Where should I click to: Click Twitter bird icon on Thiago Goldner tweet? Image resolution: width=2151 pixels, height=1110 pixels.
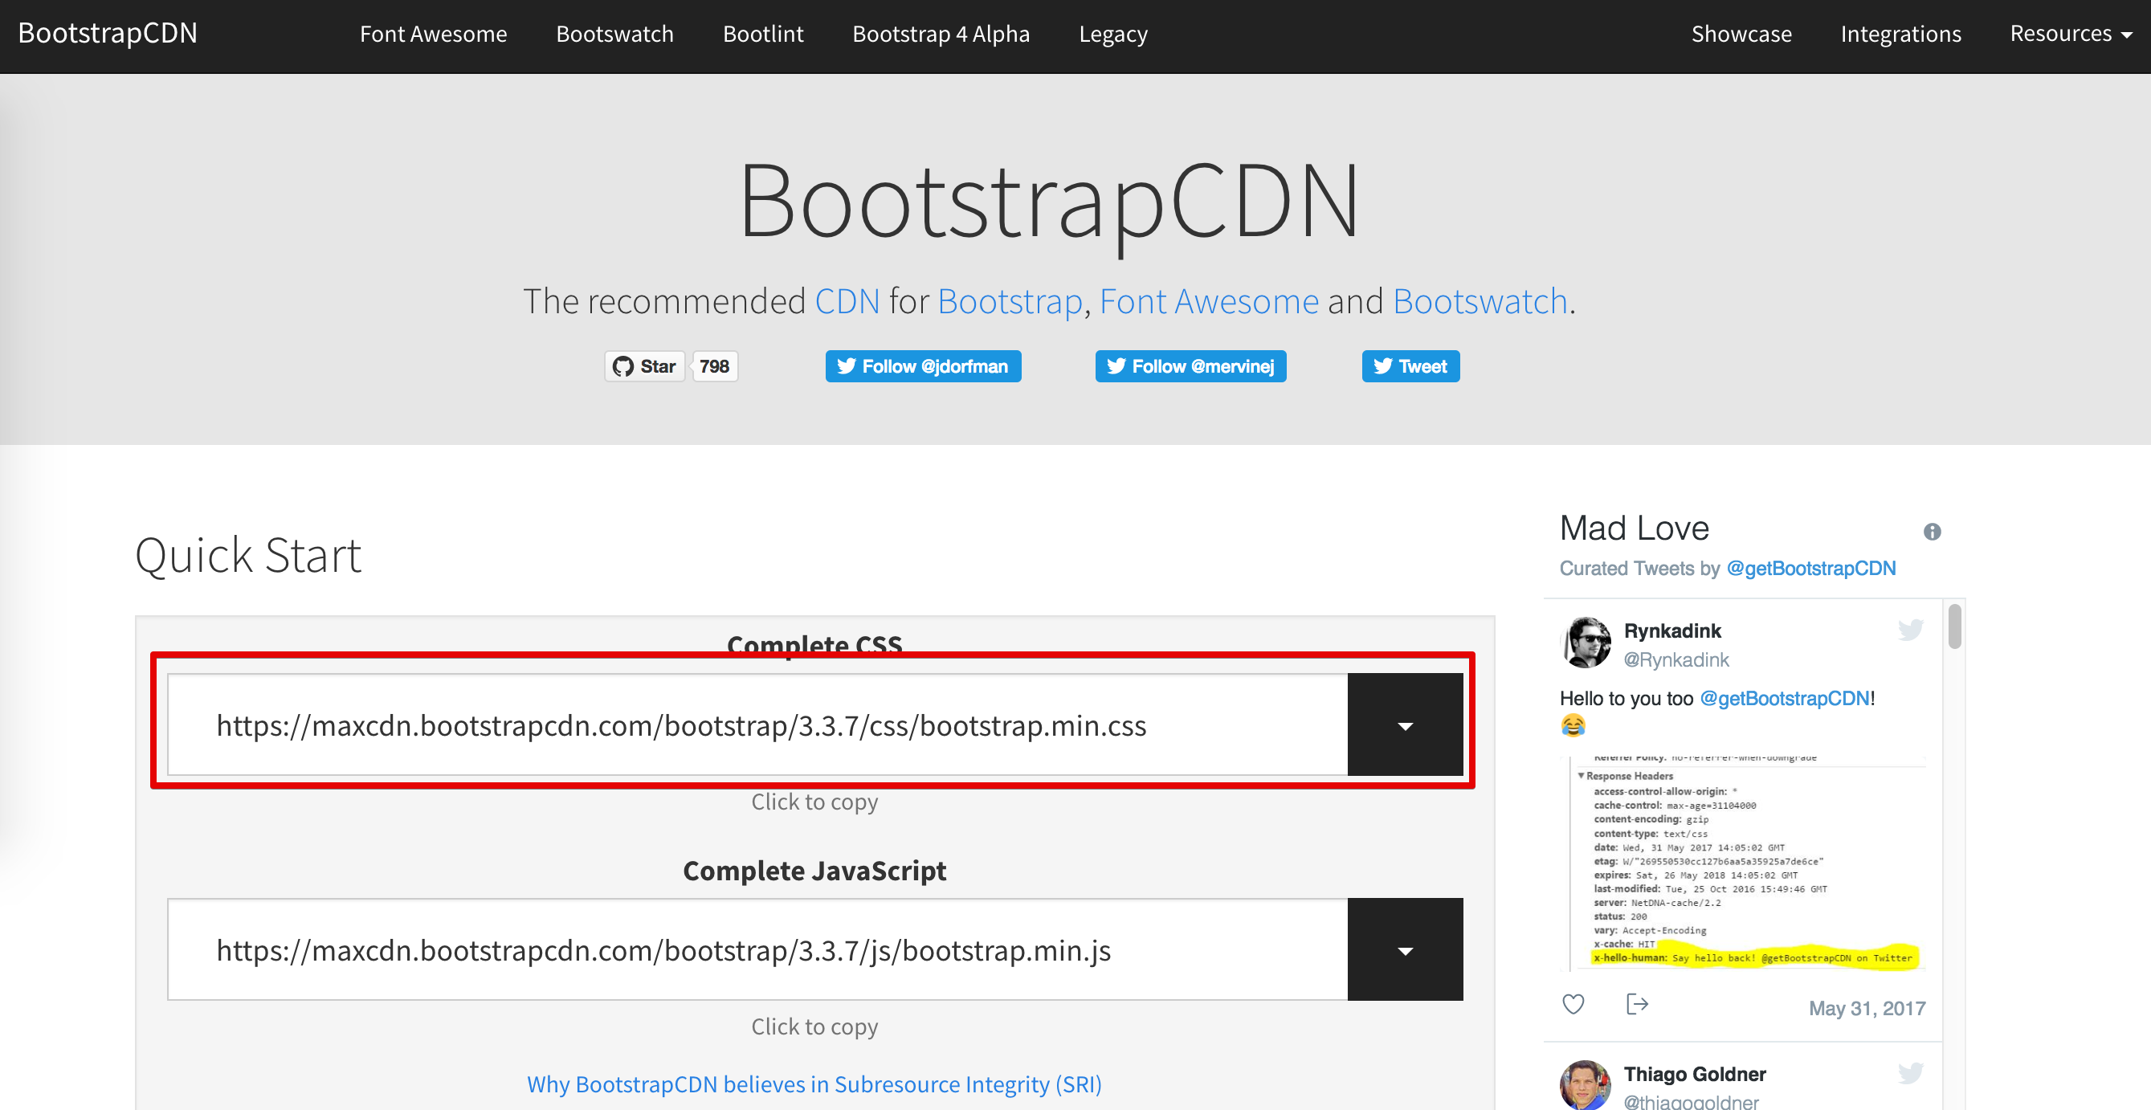1911,1073
